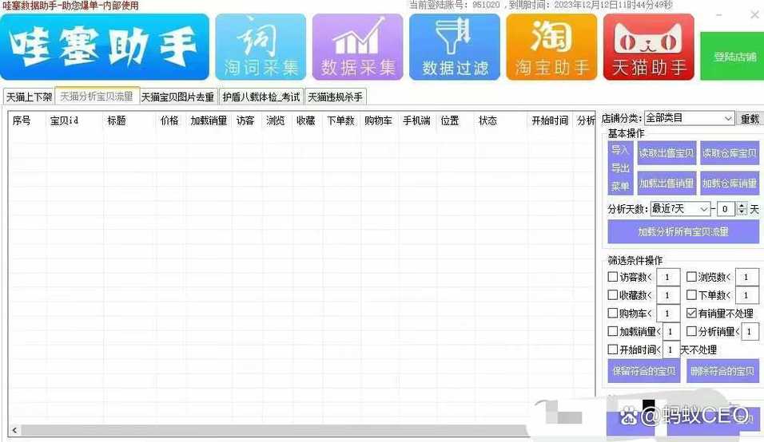
Task: Open the 菜单 option in basic operations
Action: tap(620, 186)
